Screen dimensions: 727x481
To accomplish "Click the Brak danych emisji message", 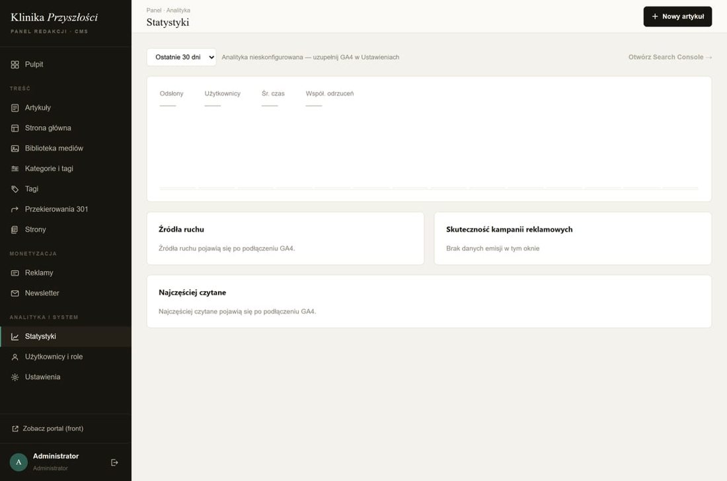I will pos(493,248).
